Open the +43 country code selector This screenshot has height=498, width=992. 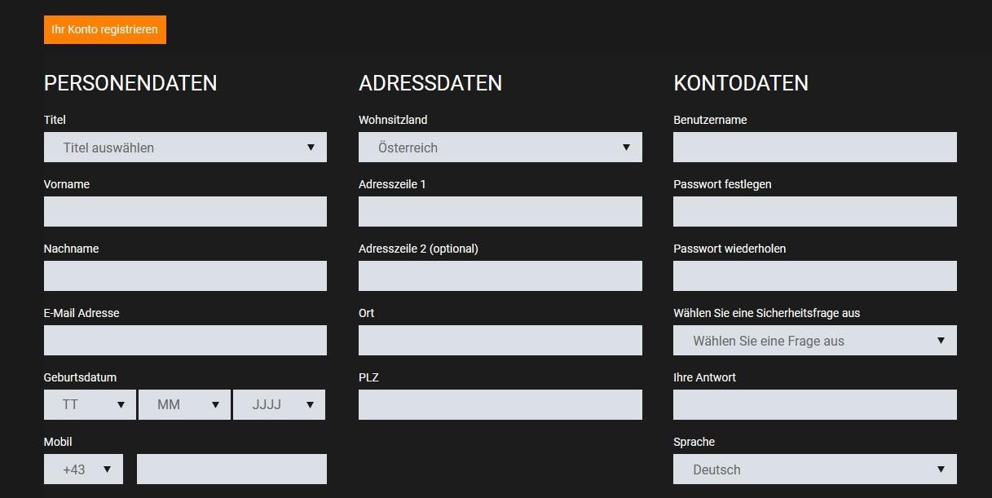coord(83,469)
